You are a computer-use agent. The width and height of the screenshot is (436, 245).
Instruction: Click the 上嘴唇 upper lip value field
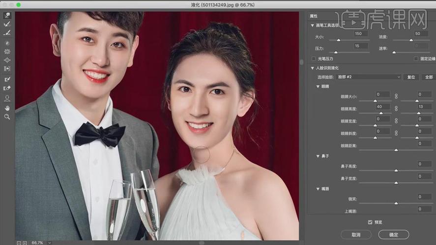point(424,209)
